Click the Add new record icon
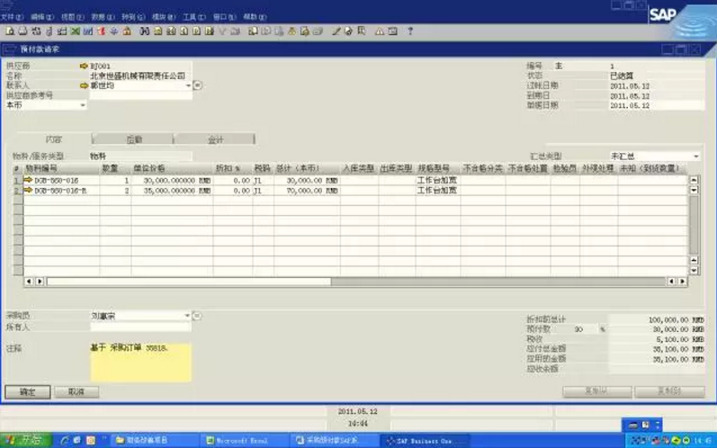Screen dimensions: 717x448 click(x=157, y=31)
